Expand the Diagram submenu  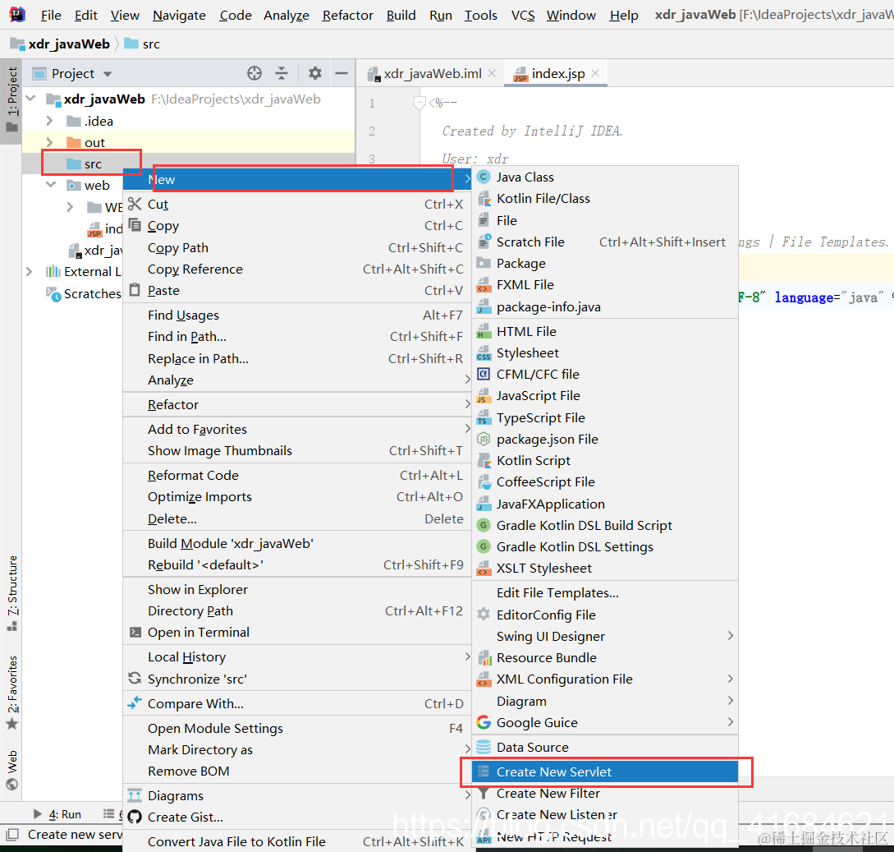(731, 701)
